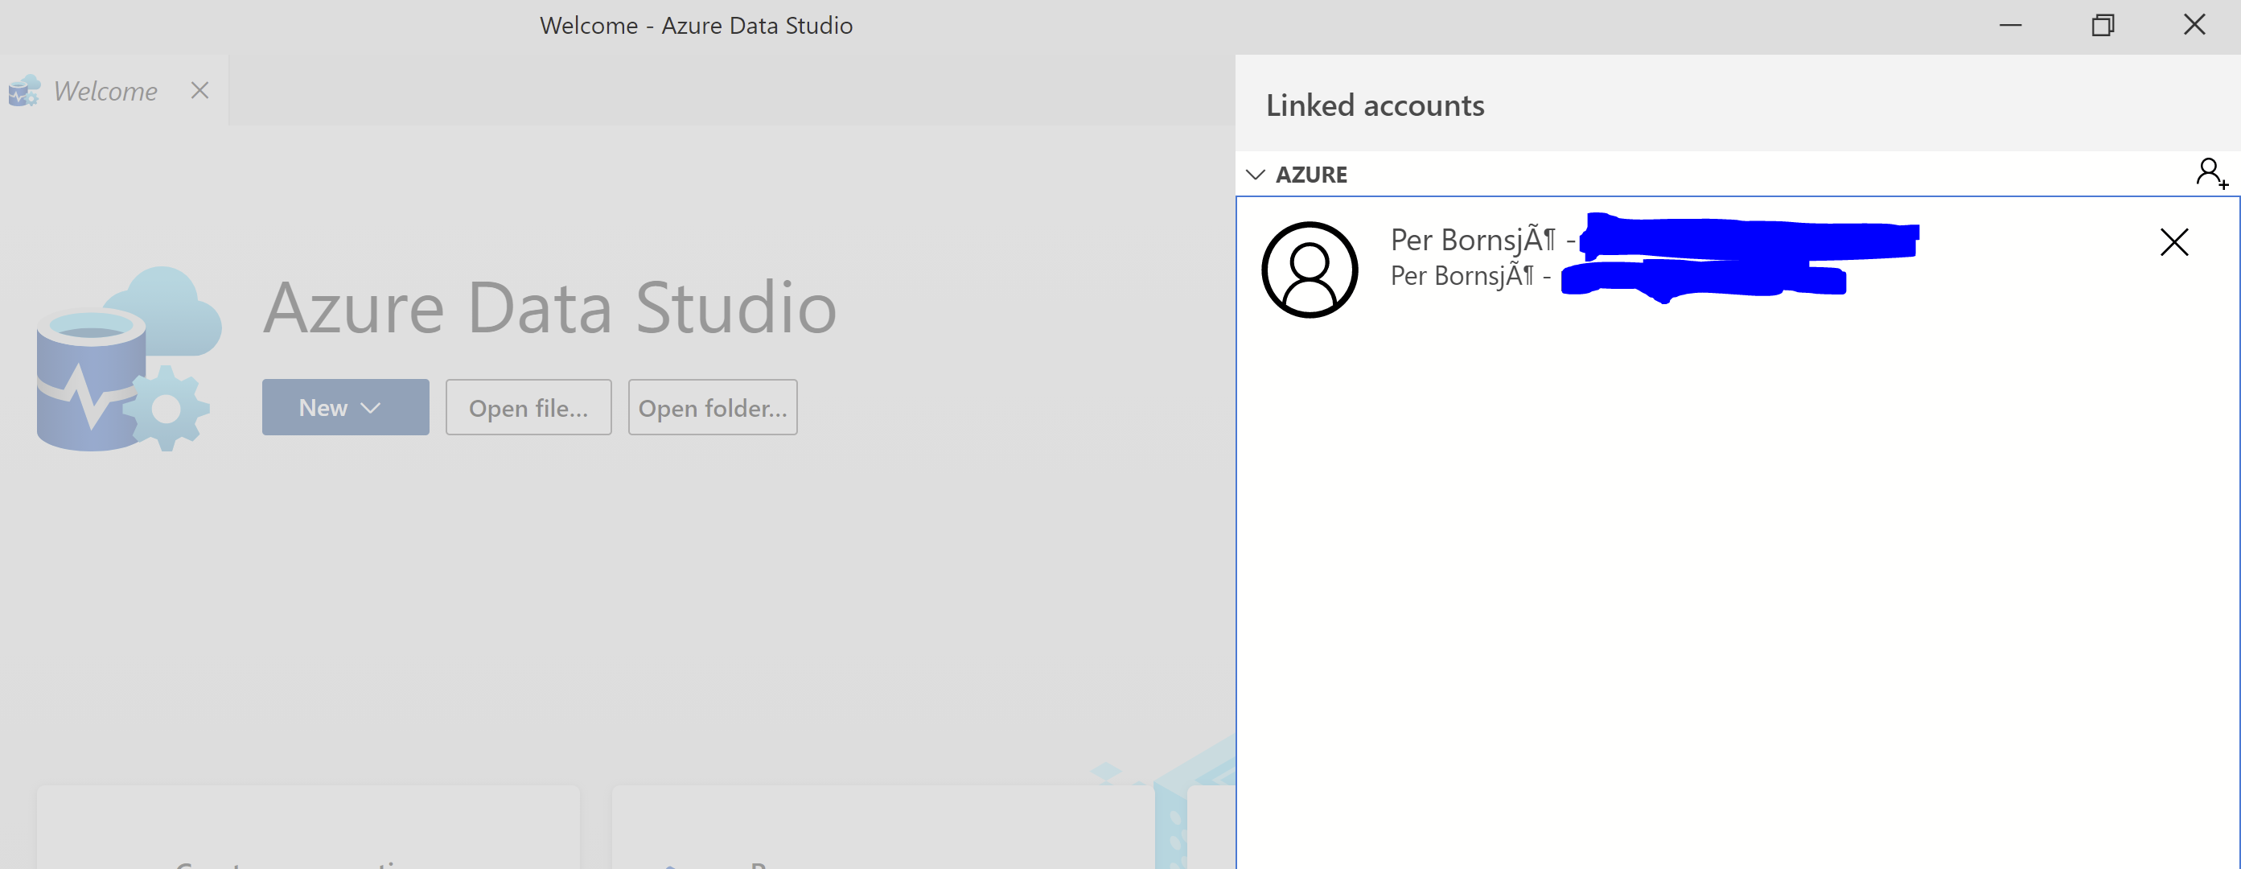This screenshot has width=2241, height=869.
Task: Click the Linked accounts panel title
Action: 1375,105
